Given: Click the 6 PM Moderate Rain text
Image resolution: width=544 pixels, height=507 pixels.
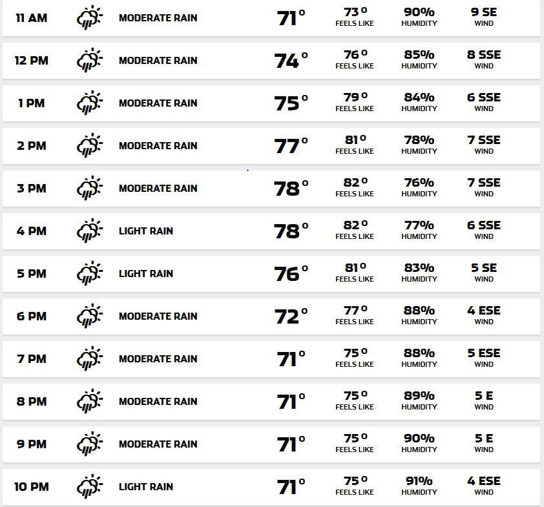Looking at the screenshot, I should [x=158, y=316].
